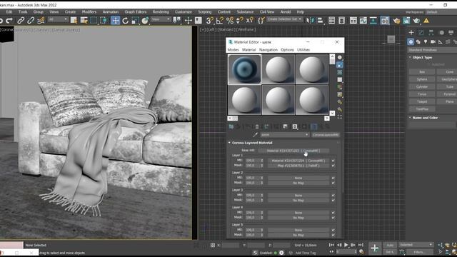Click the yellow warning triangle icon
The height and width of the screenshot is (257, 457).
426,21
